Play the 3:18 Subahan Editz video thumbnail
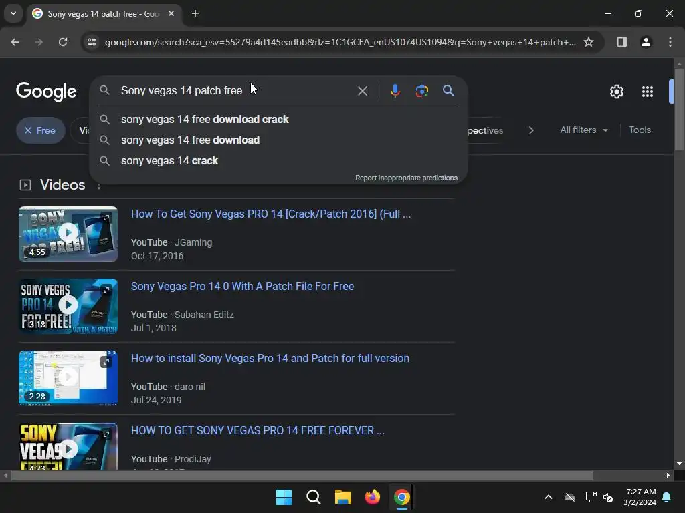 pyautogui.click(x=68, y=306)
